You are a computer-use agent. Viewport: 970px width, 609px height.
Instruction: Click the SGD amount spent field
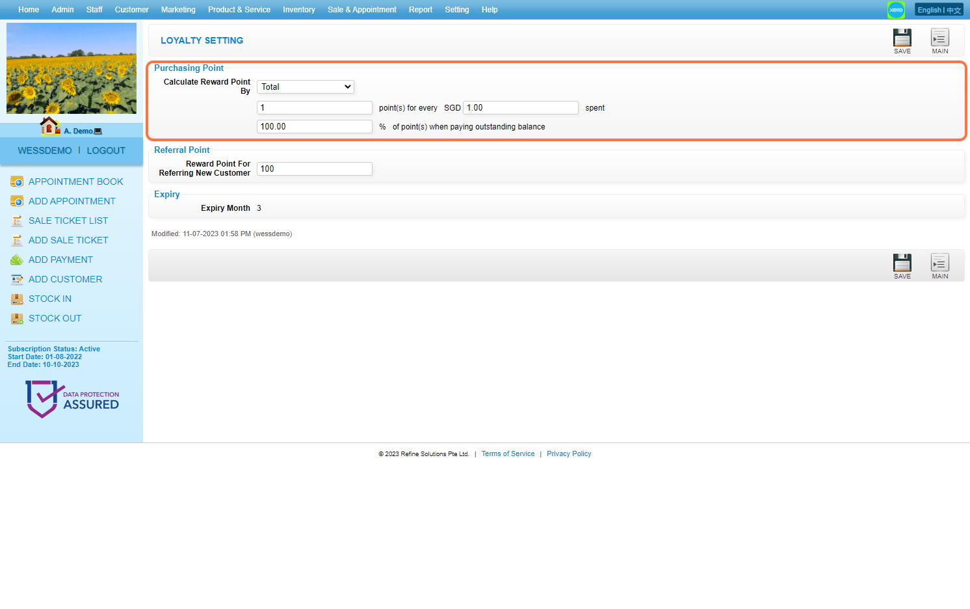521,107
